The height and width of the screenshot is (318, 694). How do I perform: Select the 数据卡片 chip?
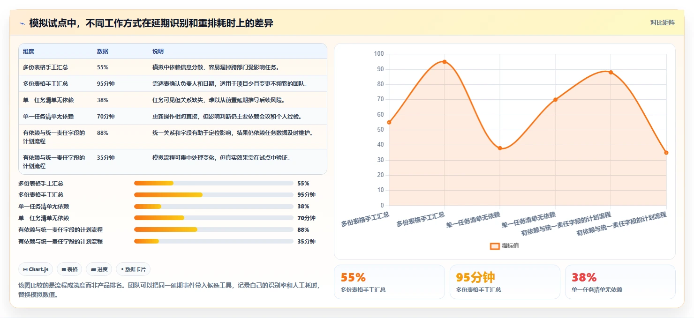coord(133,269)
